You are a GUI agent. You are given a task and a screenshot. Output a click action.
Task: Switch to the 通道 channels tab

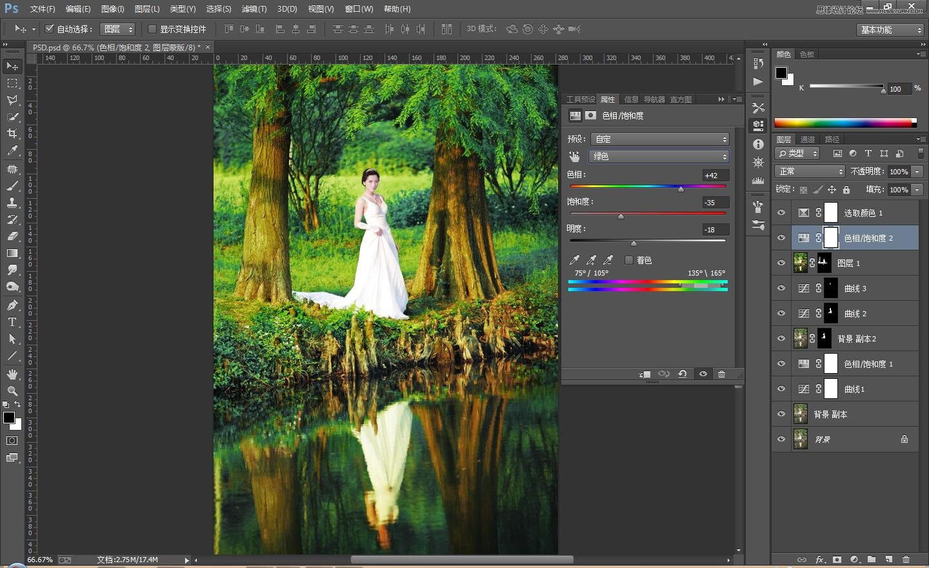coord(808,139)
